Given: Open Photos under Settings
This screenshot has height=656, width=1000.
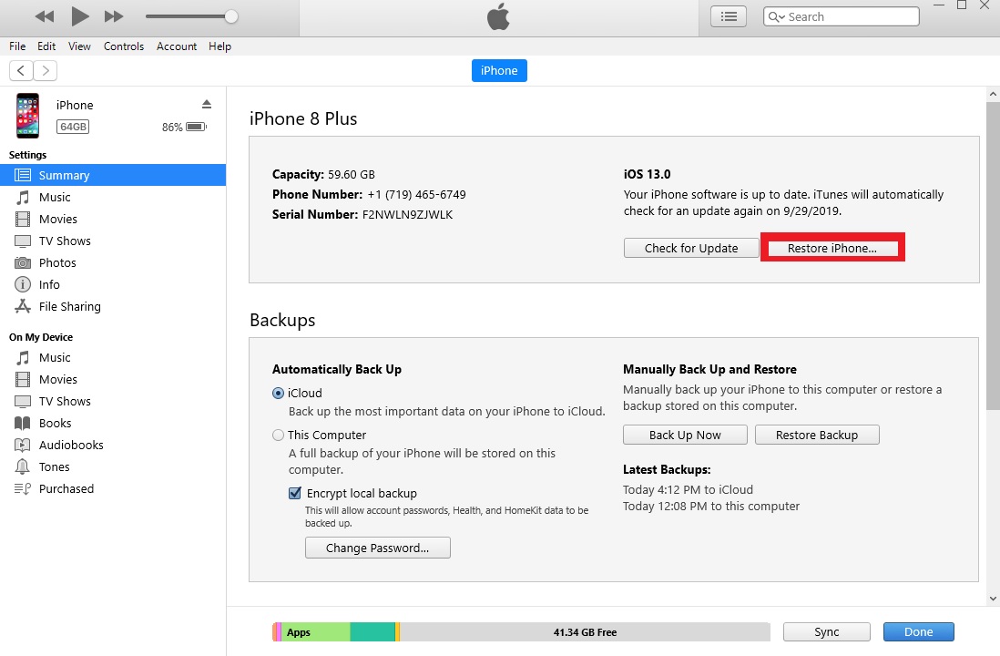Looking at the screenshot, I should (57, 262).
